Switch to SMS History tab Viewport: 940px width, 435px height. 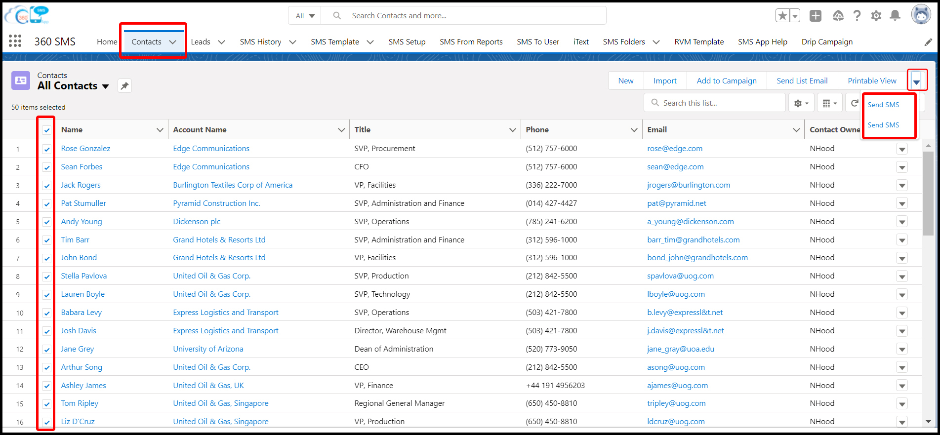[261, 42]
